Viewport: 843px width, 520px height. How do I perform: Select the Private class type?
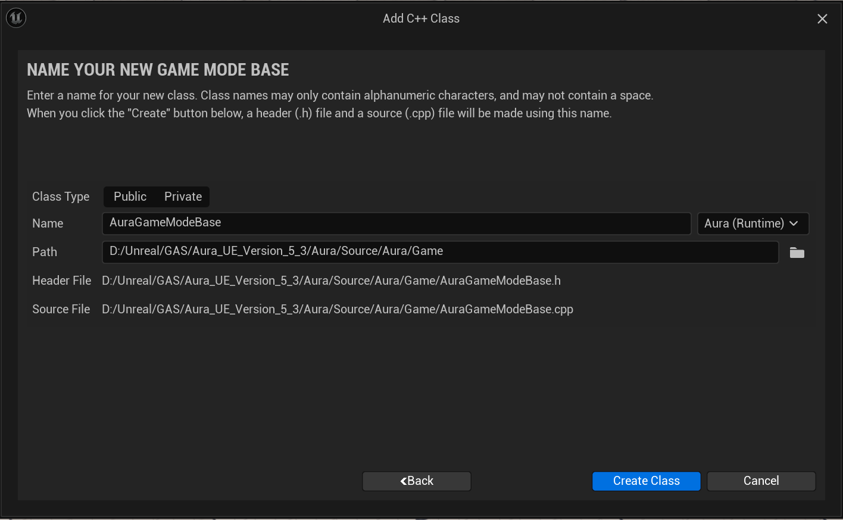(183, 197)
